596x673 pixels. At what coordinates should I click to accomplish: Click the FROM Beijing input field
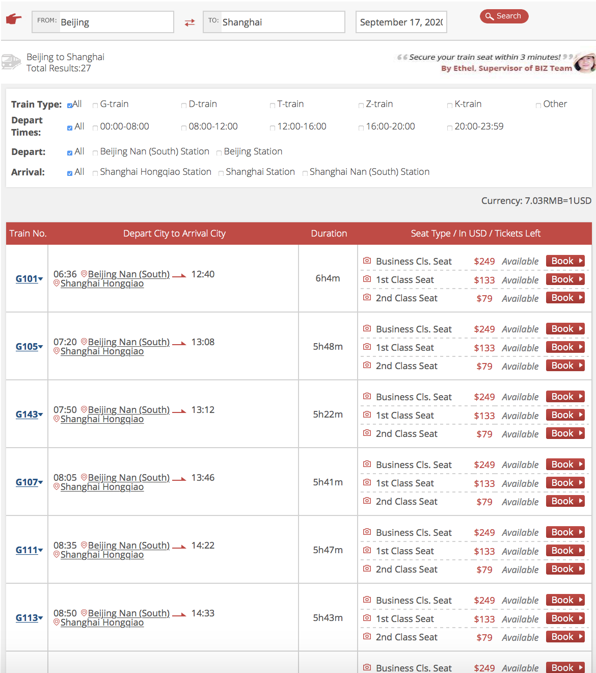tap(103, 22)
